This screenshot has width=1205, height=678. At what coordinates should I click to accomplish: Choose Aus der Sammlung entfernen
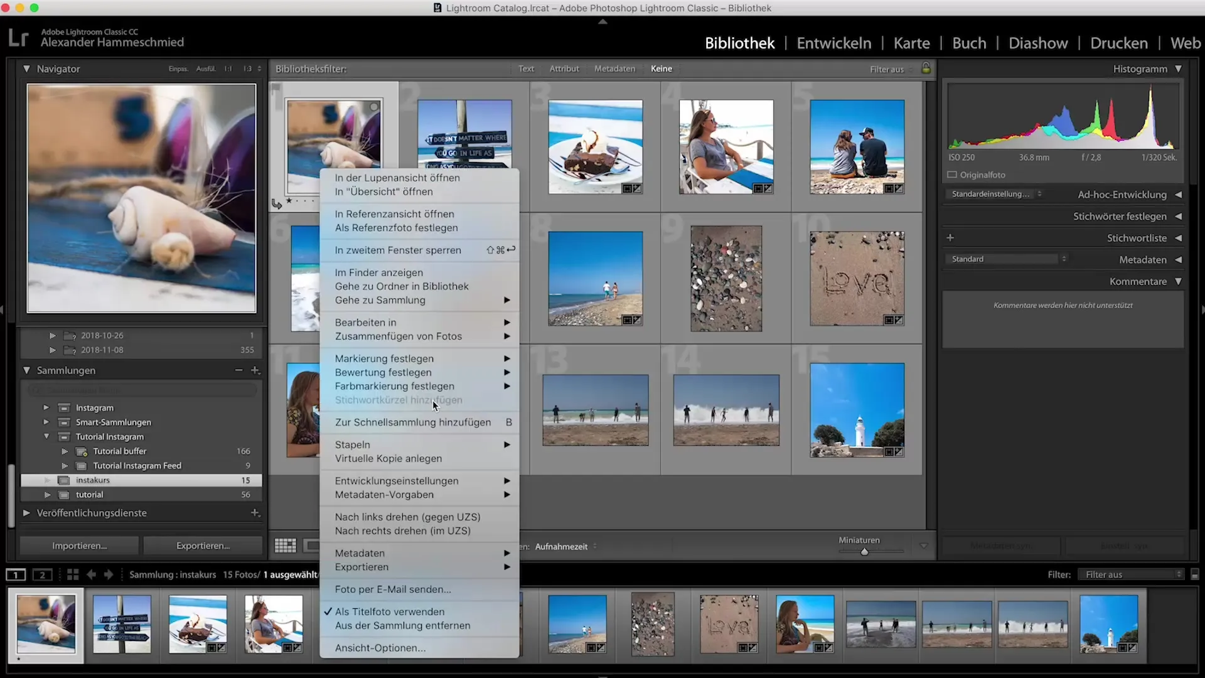point(419,626)
